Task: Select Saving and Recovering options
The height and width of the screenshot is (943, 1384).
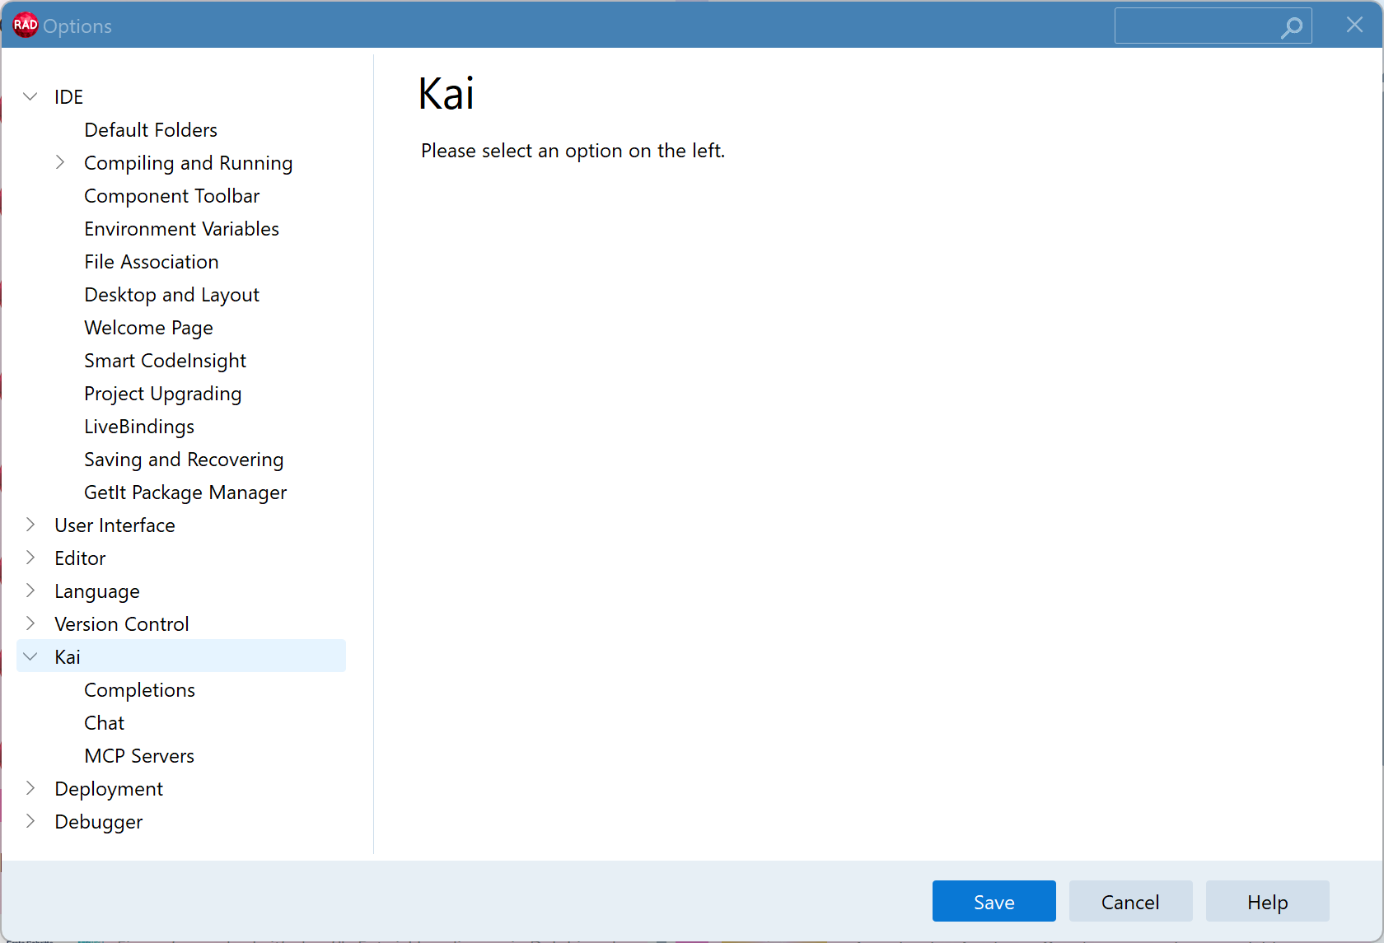Action: tap(185, 460)
